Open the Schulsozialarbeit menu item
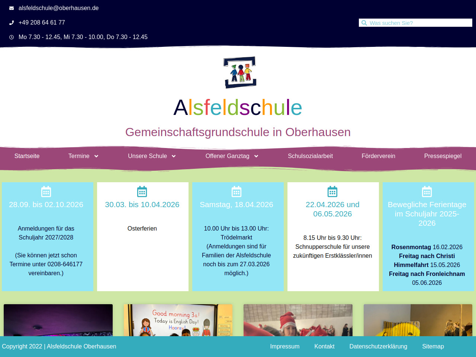 click(310, 156)
